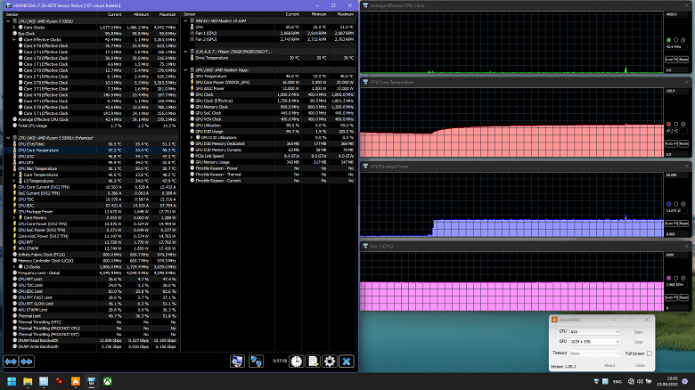Enable the Full Screen checkbox in powerMAX
This screenshot has height=390, width=695.
[x=649, y=353]
